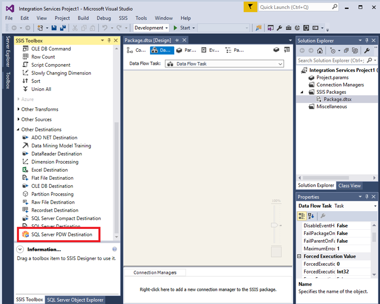
Task: Collapse the Other Destinations group
Action: tap(18, 129)
